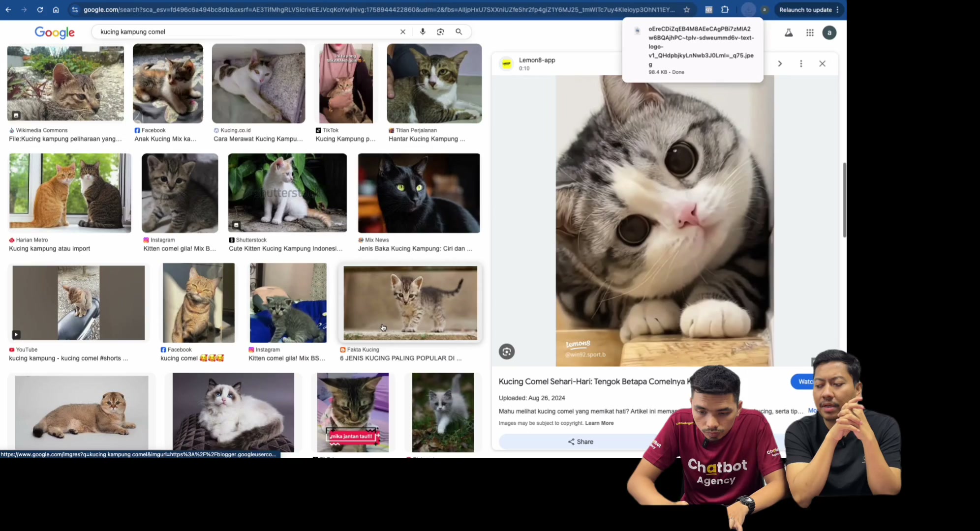Open Google Lens image search icon

pyautogui.click(x=440, y=31)
